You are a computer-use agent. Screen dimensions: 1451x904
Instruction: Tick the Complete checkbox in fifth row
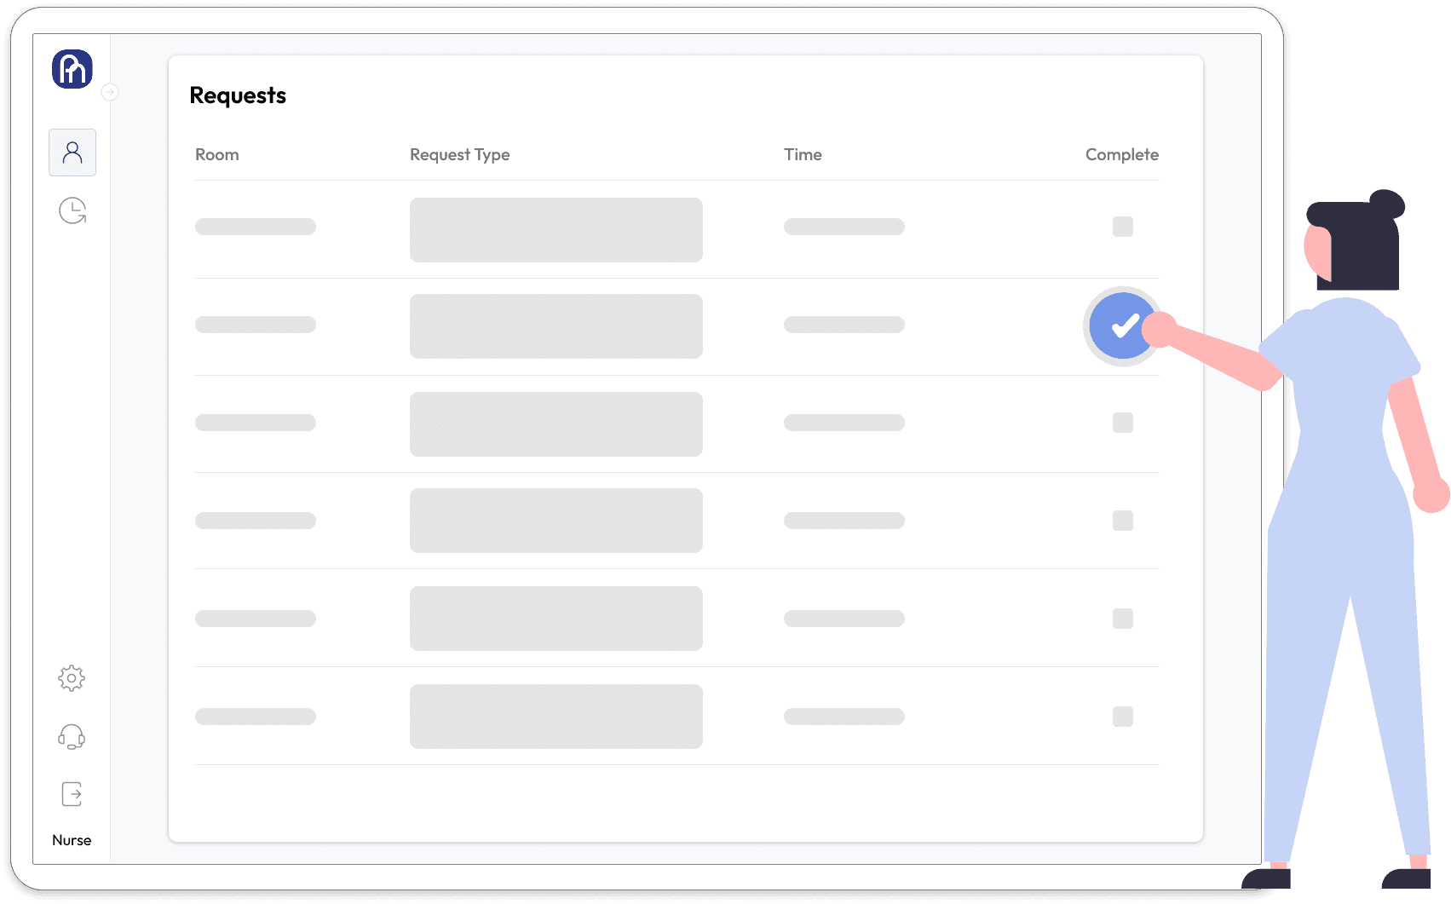(x=1123, y=619)
